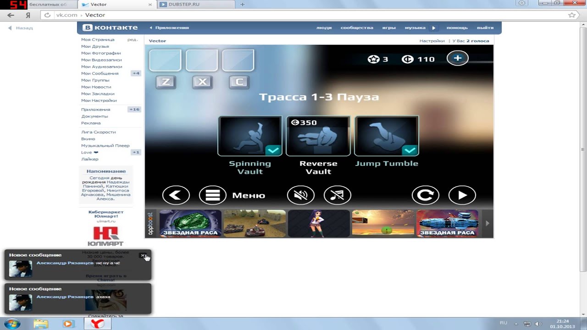This screenshot has width=587, height=330.
Task: Open Мои Фотографии in sidebar
Action: point(101,53)
